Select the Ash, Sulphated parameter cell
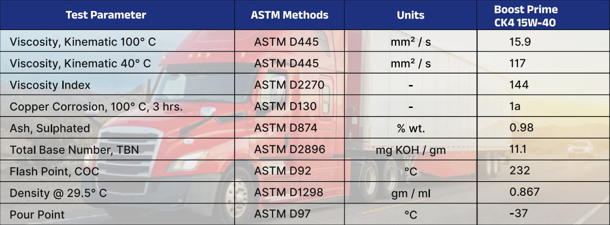 (x=50, y=128)
